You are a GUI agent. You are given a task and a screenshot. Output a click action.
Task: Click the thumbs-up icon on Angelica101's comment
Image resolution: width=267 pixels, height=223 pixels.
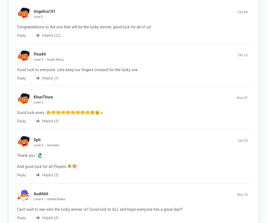tap(38, 35)
